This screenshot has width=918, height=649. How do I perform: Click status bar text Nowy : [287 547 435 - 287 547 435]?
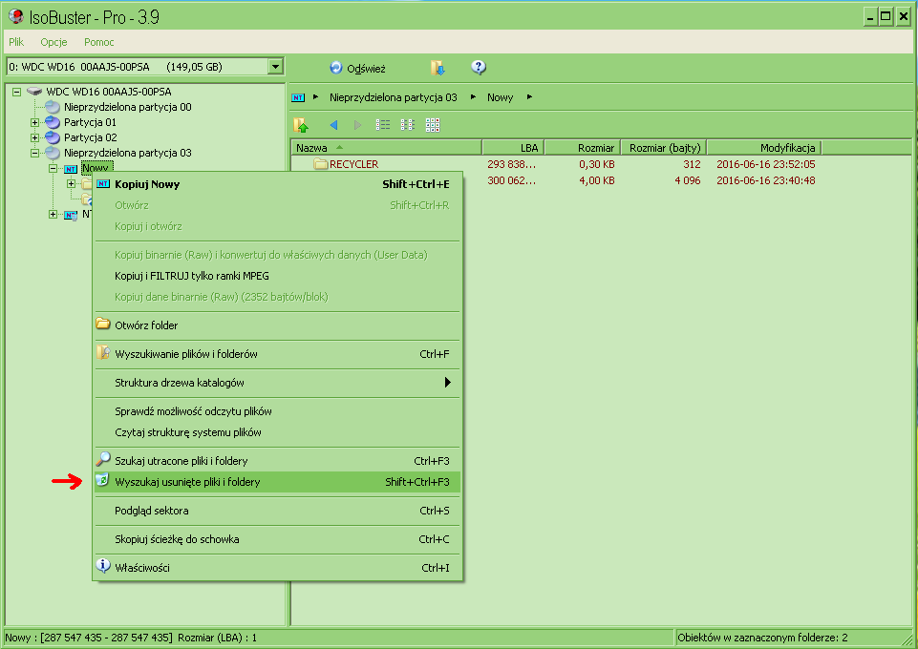click(89, 638)
